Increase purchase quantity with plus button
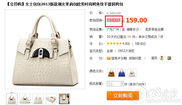Screen dimensions: 182x105 (x=122, y=84)
